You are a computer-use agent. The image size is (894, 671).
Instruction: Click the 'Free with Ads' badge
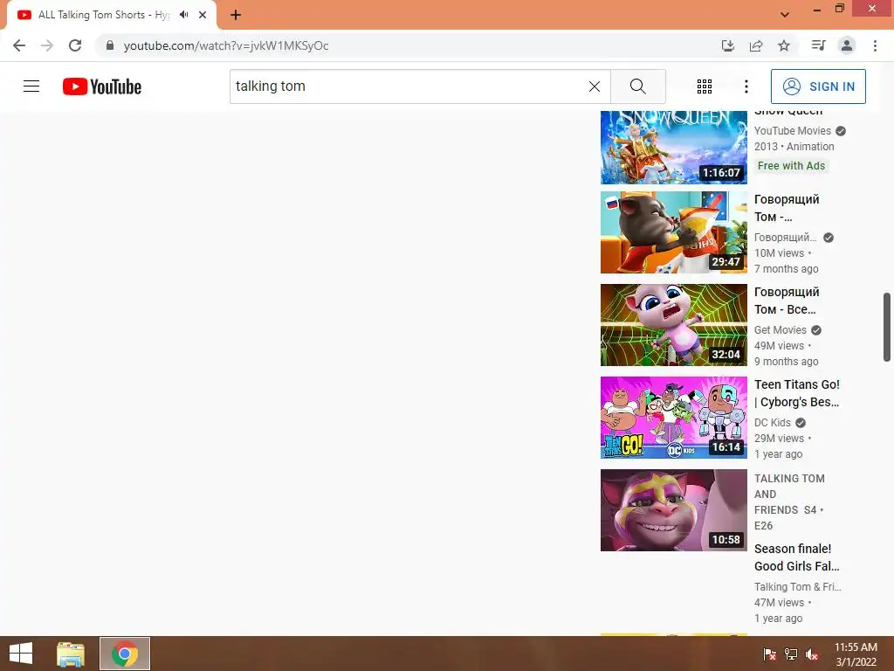(x=791, y=165)
